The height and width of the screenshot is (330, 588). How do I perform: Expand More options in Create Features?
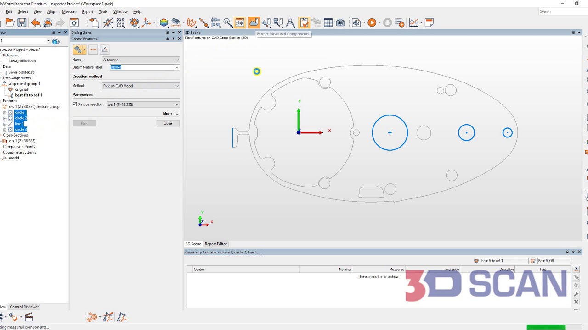168,113
